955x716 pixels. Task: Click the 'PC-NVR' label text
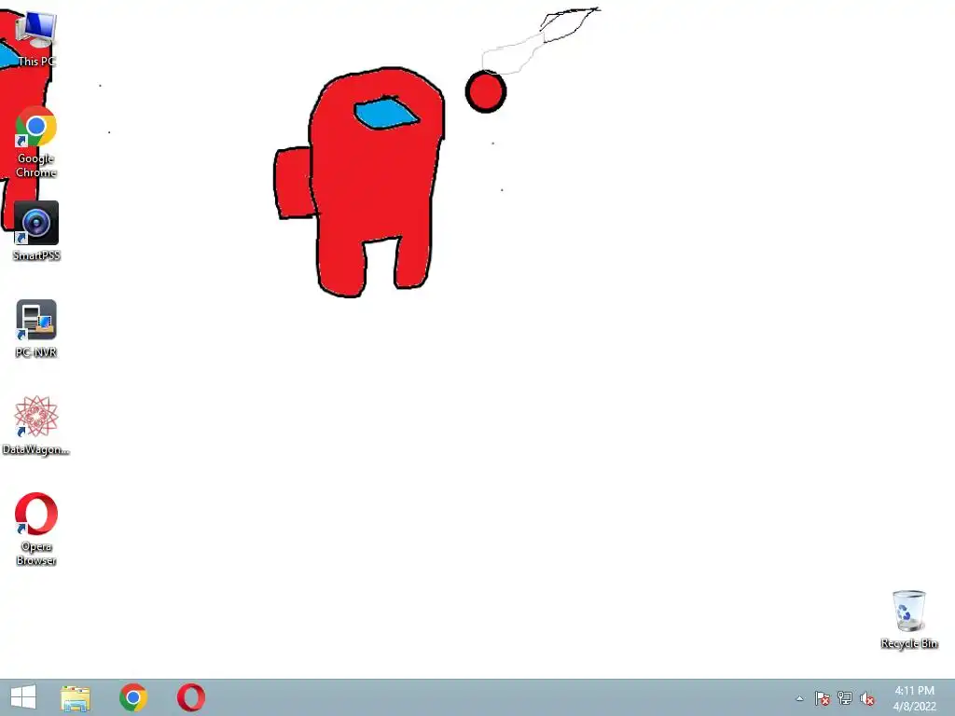coord(36,352)
